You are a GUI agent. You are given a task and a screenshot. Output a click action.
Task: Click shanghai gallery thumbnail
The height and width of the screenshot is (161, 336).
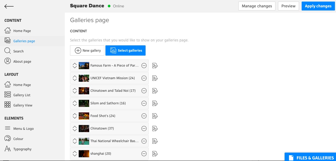84,154
